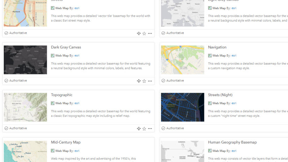Add Streets map to favorites star
This screenshot has height=162, width=288.
(x=144, y=33)
